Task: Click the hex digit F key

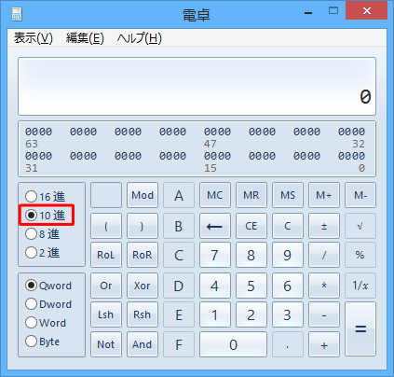Action: click(x=179, y=344)
